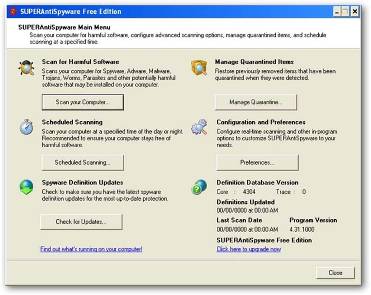The width and height of the screenshot is (371, 295).
Task: Open the Preferences button
Action: point(257,163)
